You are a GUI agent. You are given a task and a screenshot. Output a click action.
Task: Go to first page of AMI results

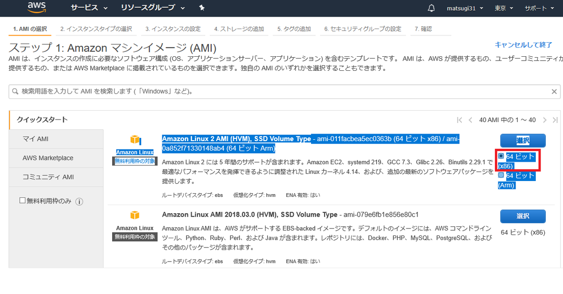tap(459, 120)
